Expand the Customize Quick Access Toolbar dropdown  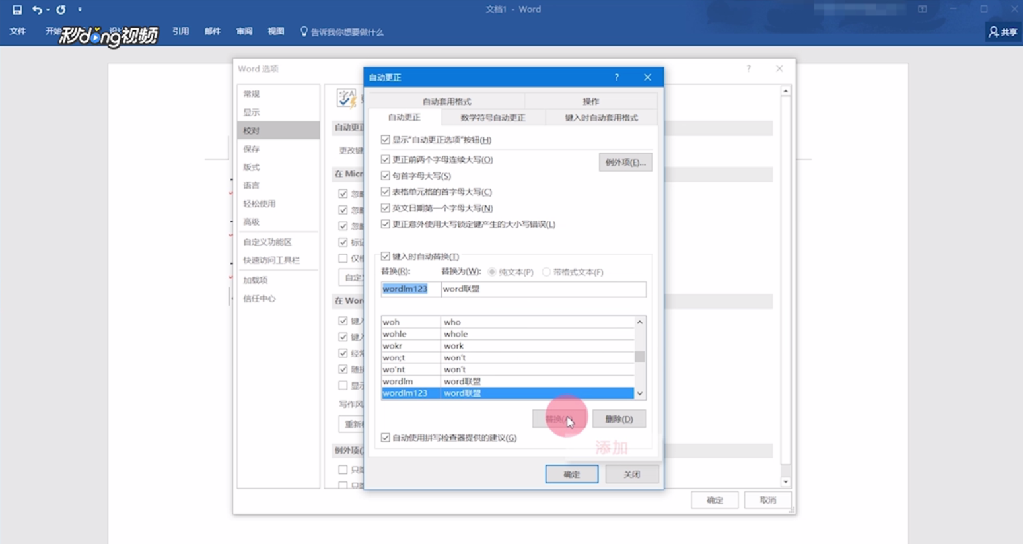(x=78, y=9)
